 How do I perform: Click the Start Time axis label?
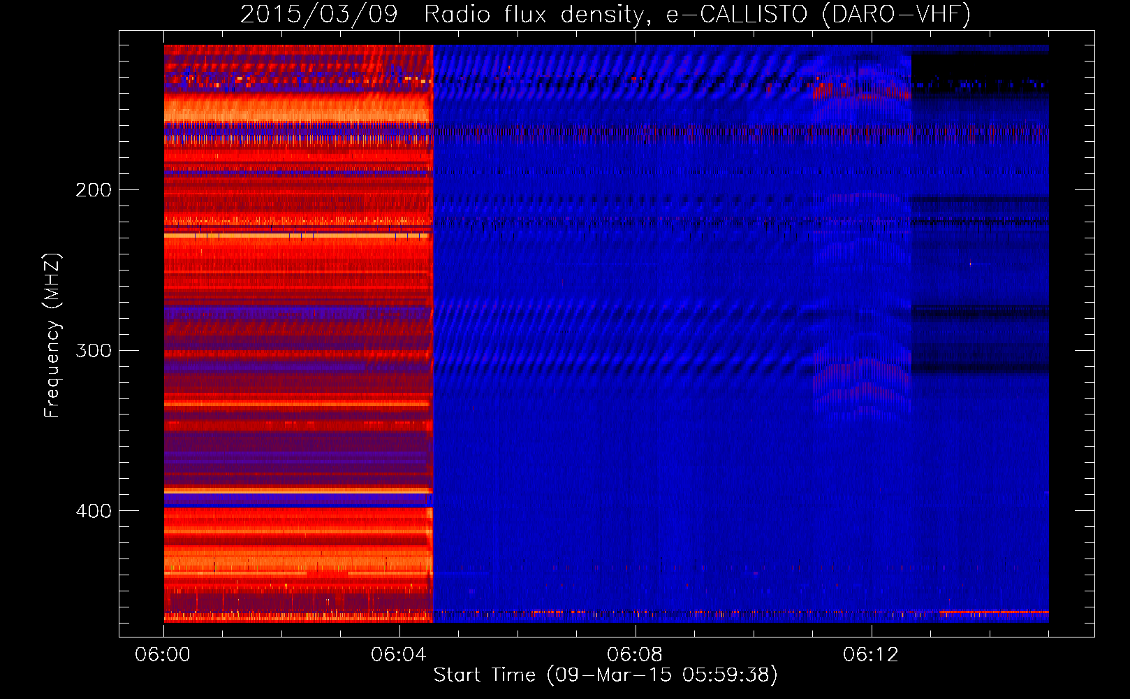tap(606, 675)
